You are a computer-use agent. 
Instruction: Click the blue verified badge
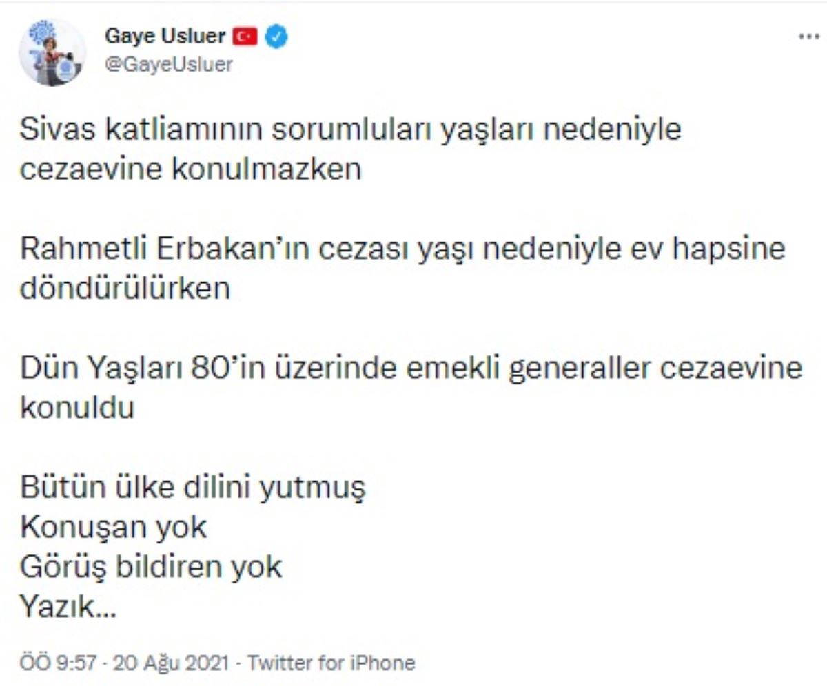[x=277, y=36]
